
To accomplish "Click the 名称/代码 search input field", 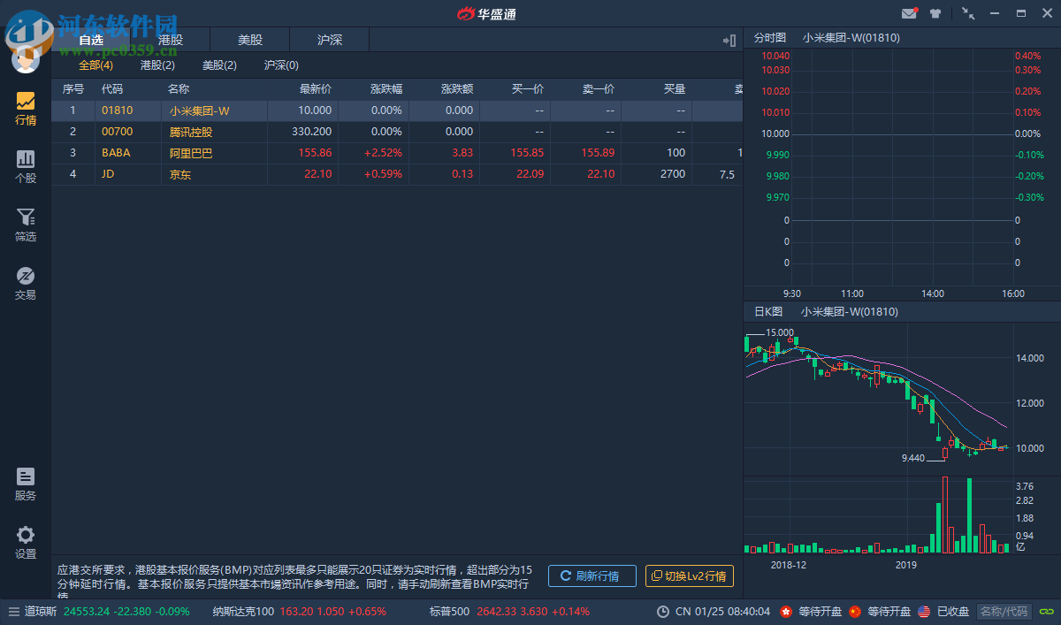I will click(1004, 612).
